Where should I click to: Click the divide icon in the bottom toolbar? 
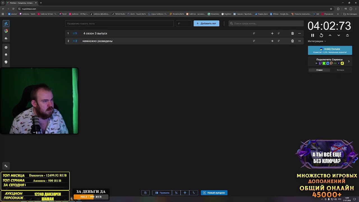pyautogui.click(x=185, y=193)
